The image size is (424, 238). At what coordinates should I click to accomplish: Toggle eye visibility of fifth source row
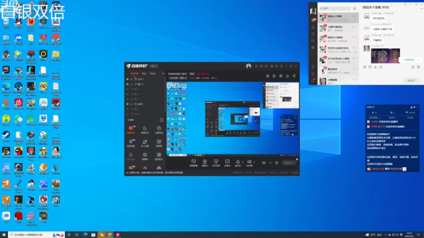[127, 99]
